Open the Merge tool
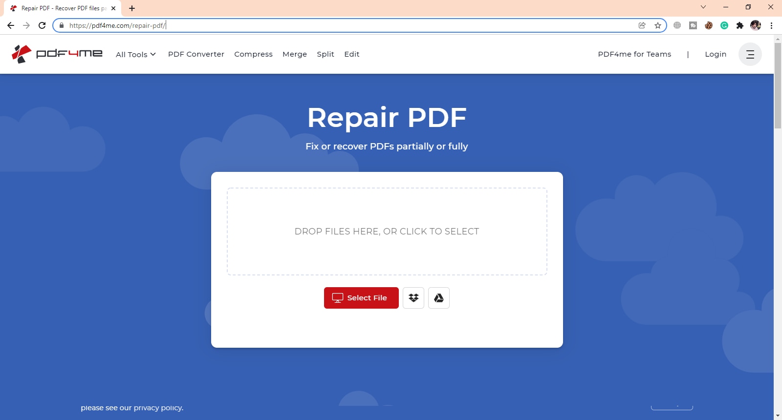Screen dimensions: 782x420 pyautogui.click(x=295, y=54)
